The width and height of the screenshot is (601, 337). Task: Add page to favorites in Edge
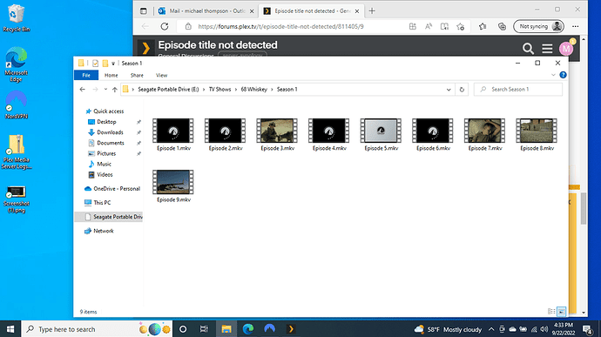(x=461, y=26)
